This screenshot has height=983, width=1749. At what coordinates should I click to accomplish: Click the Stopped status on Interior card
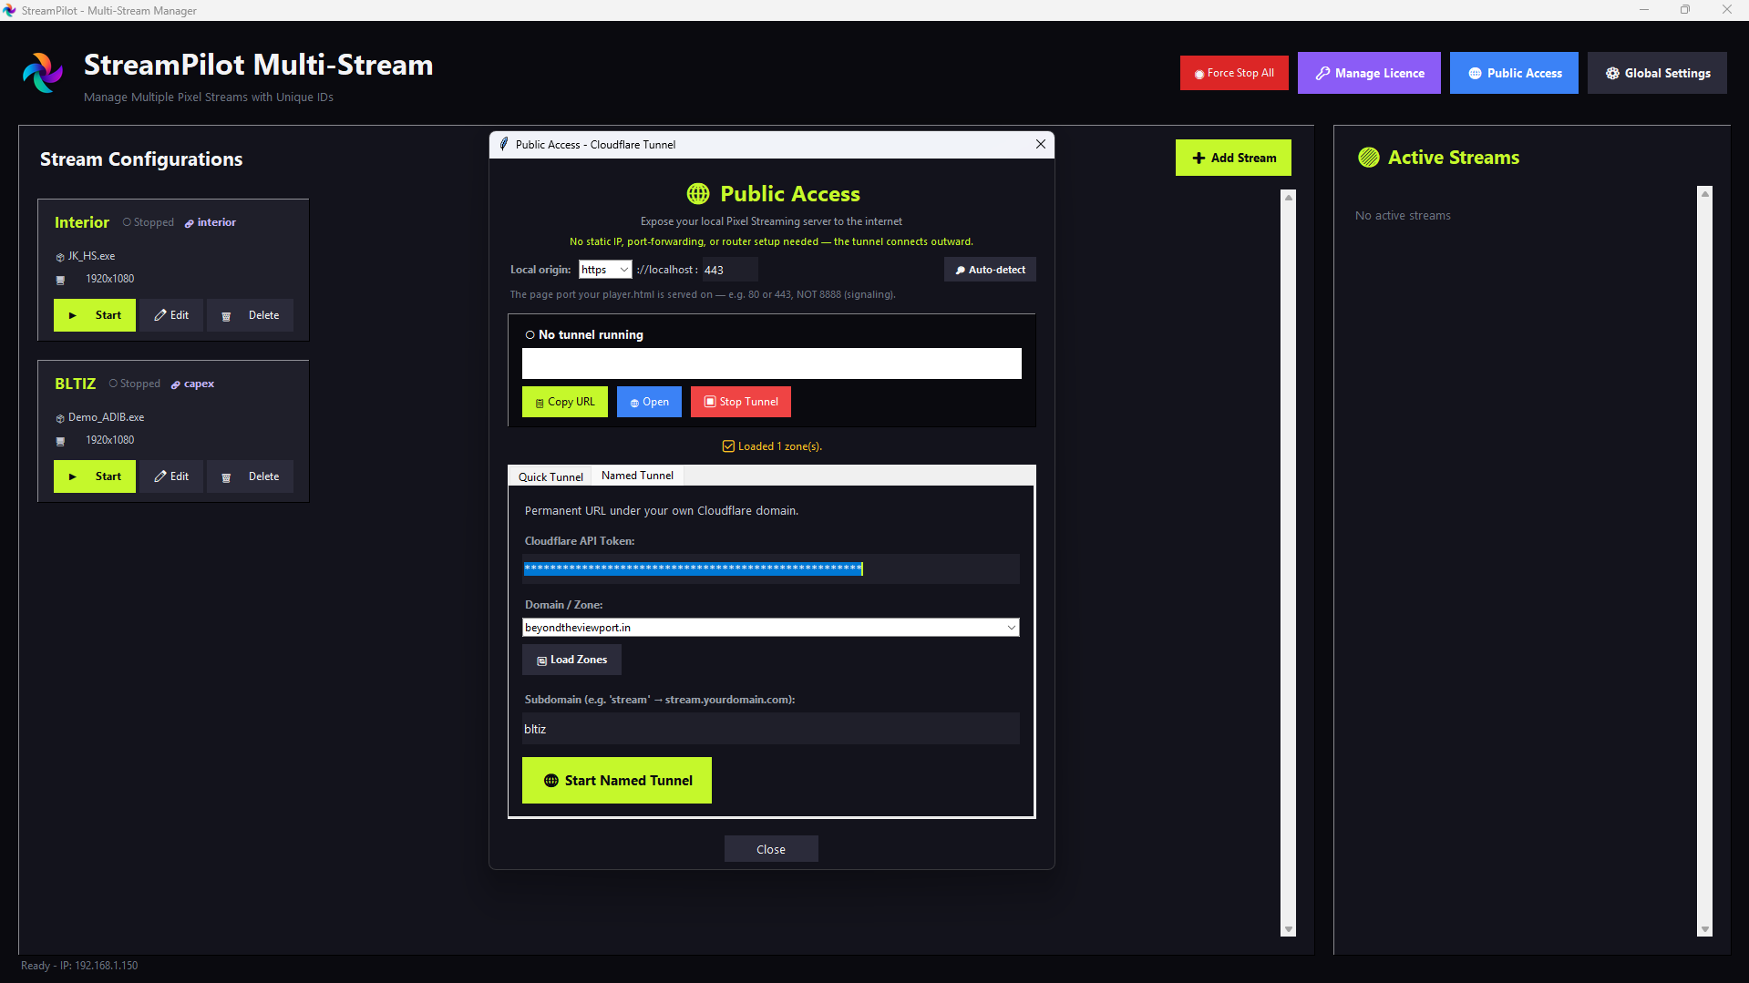pyautogui.click(x=148, y=222)
